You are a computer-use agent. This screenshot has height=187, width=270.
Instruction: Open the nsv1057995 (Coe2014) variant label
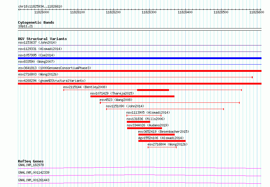(x=36, y=55)
